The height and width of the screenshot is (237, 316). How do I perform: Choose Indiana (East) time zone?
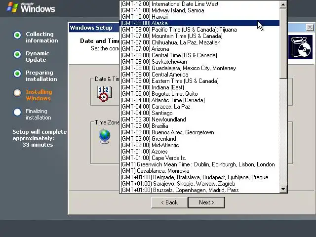coord(199,87)
